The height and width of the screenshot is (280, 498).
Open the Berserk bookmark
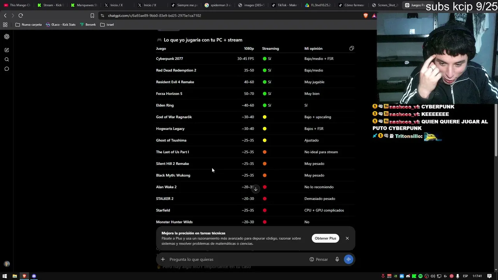pyautogui.click(x=88, y=24)
